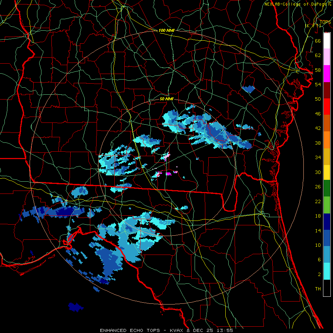The image size is (333, 333).
Task: Click the cyan legend swatch
Action: pos(327,271)
